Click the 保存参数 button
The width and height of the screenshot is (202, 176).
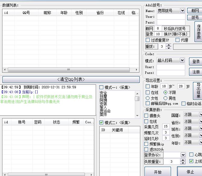(x=198, y=31)
